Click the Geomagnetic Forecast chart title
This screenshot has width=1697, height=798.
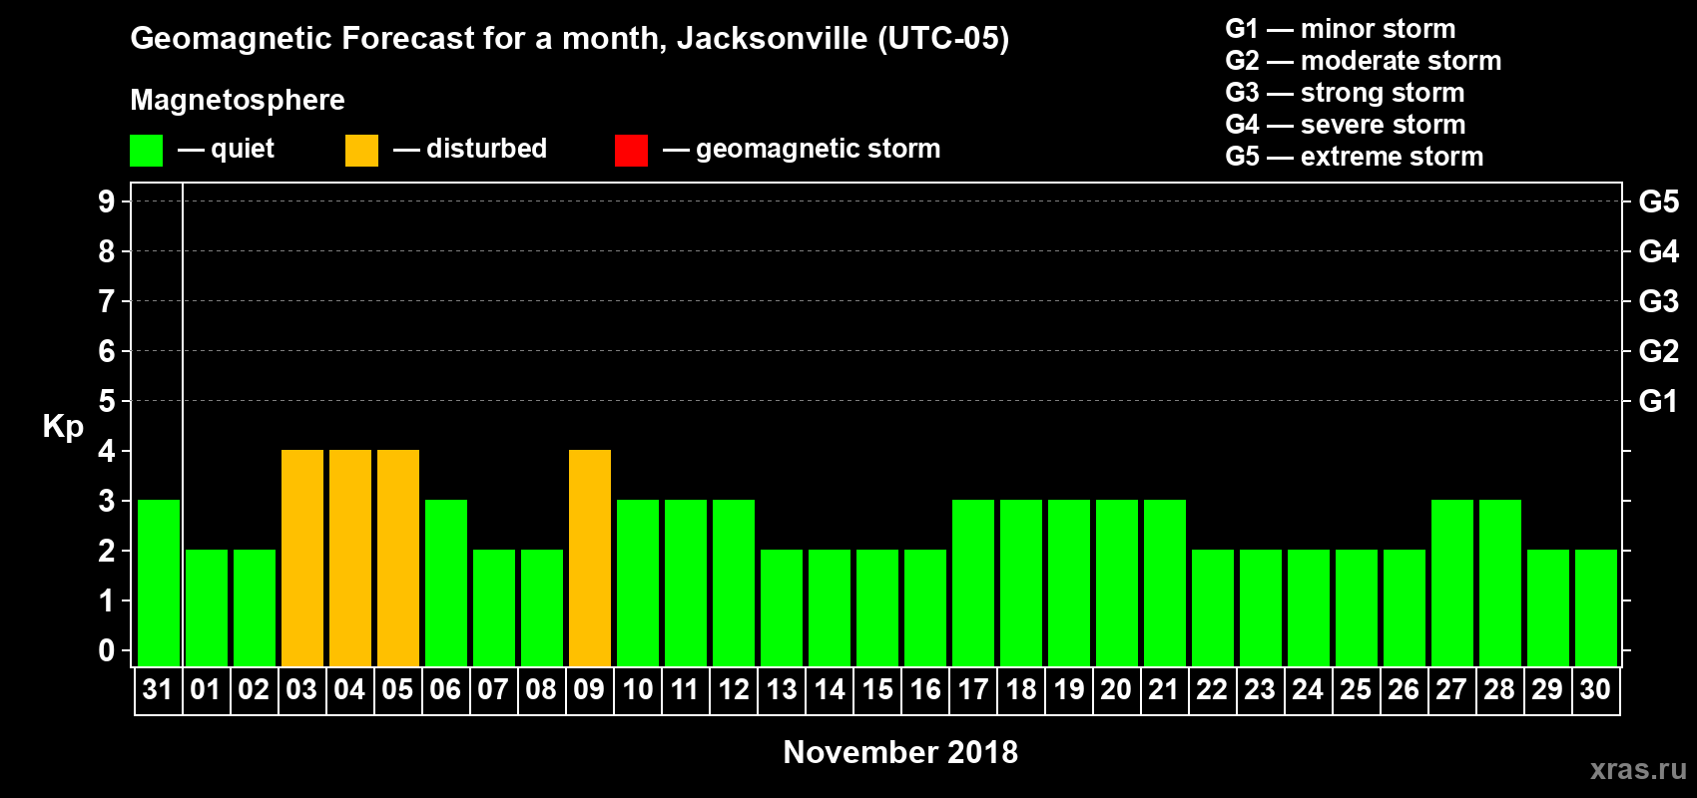(x=570, y=38)
